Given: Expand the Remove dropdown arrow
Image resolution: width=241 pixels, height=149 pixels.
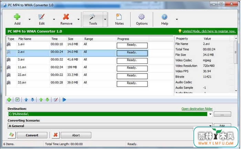Looking at the screenshot, I should (x=78, y=20).
